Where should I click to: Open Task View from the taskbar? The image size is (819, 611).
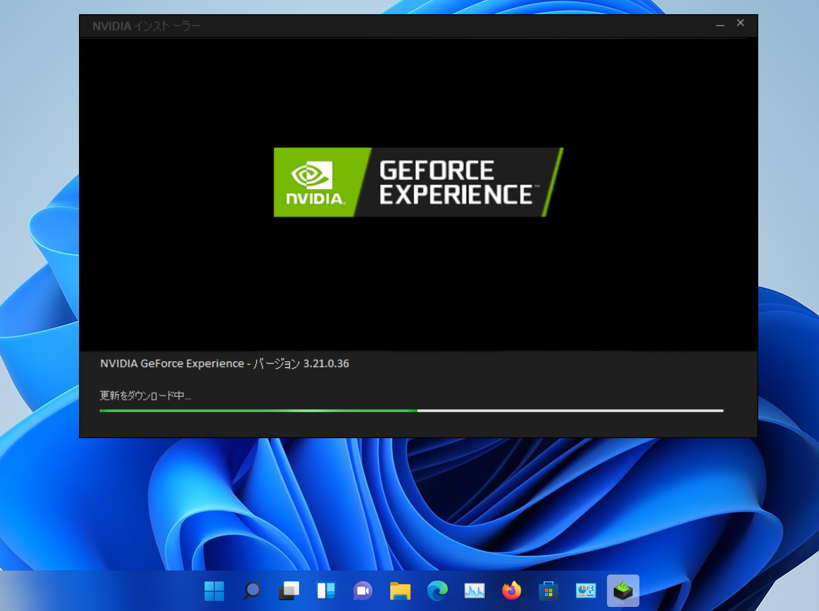click(289, 591)
